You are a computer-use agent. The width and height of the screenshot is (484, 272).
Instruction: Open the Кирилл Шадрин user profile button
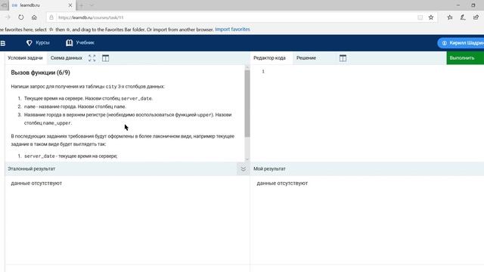[461, 43]
